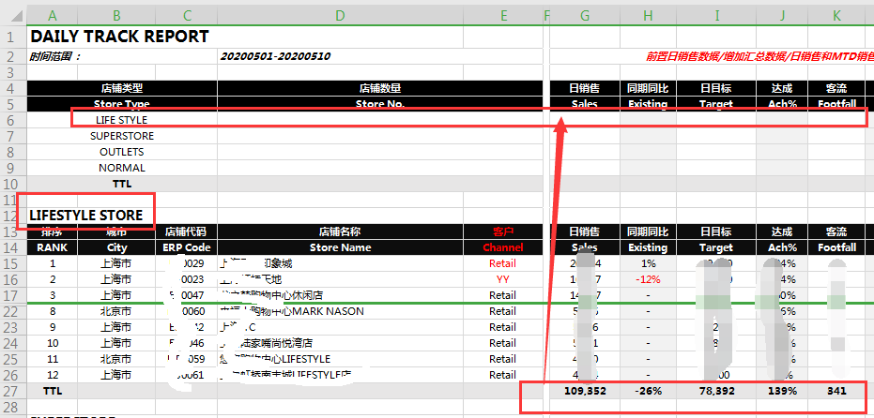The width and height of the screenshot is (874, 418).
Task: Click the 时间范围 label cell
Action: pyautogui.click(x=55, y=56)
